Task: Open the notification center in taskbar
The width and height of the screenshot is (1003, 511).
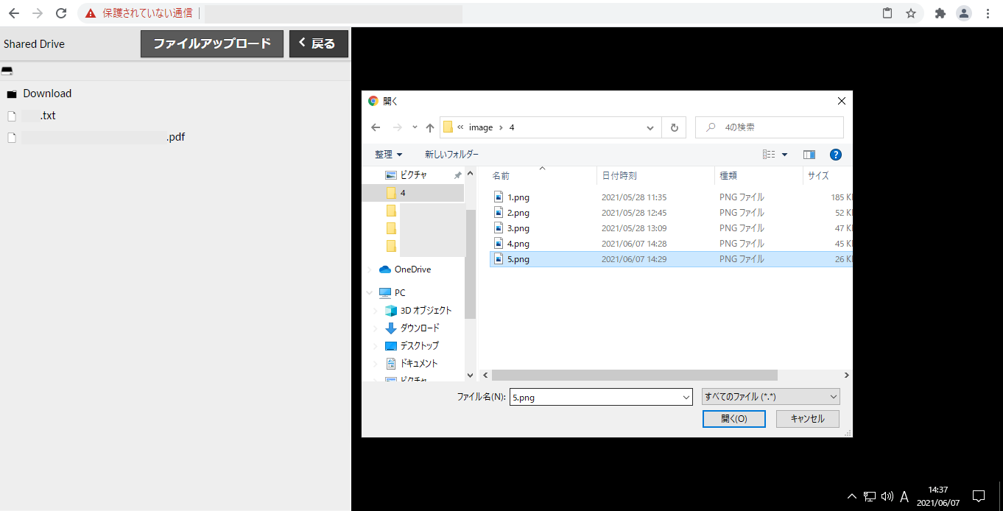Action: point(979,496)
